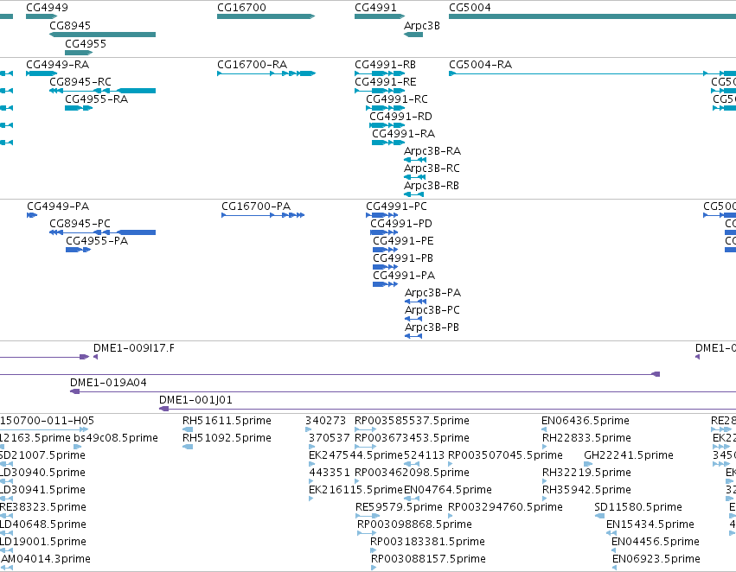Open EST RH51092.5prime
The image size is (736, 572).
coord(227,438)
